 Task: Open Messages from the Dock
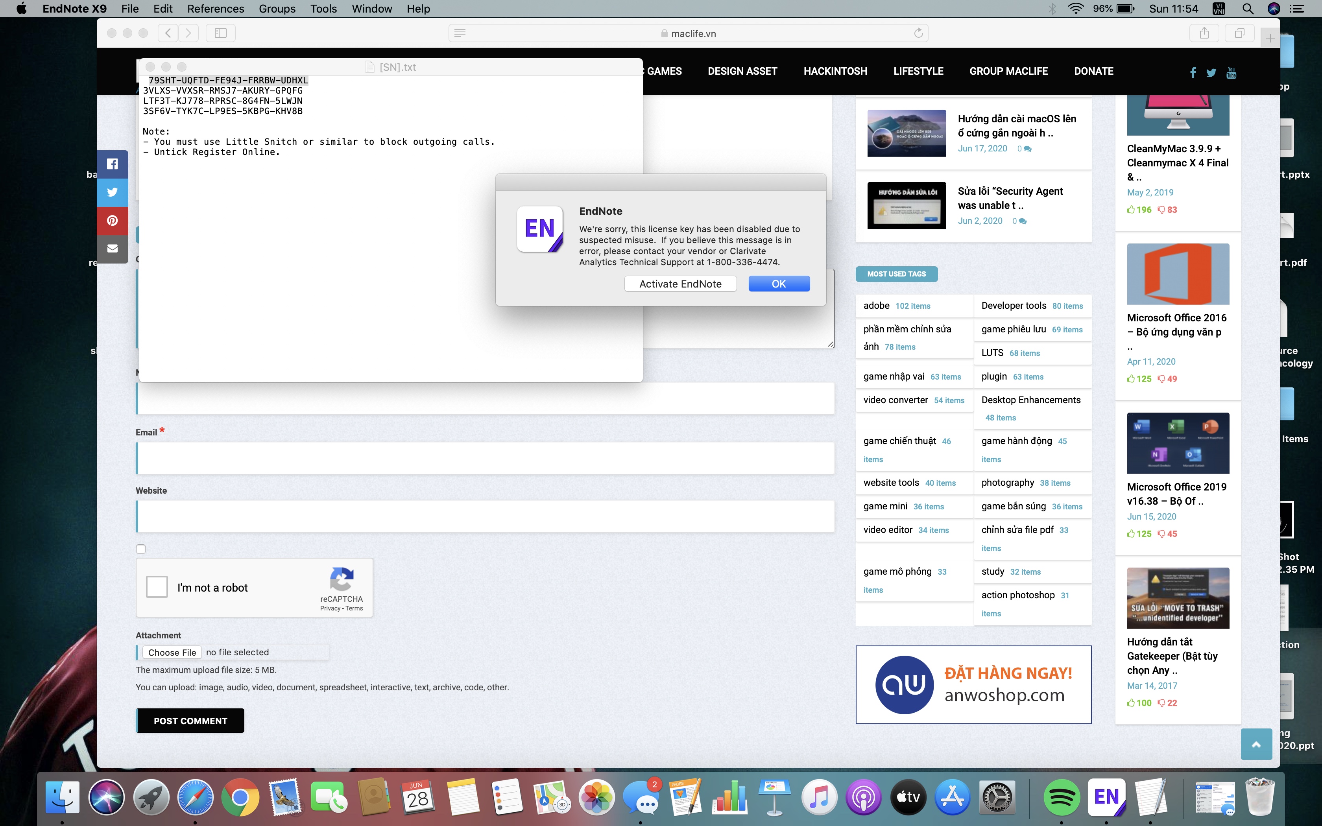click(x=640, y=798)
